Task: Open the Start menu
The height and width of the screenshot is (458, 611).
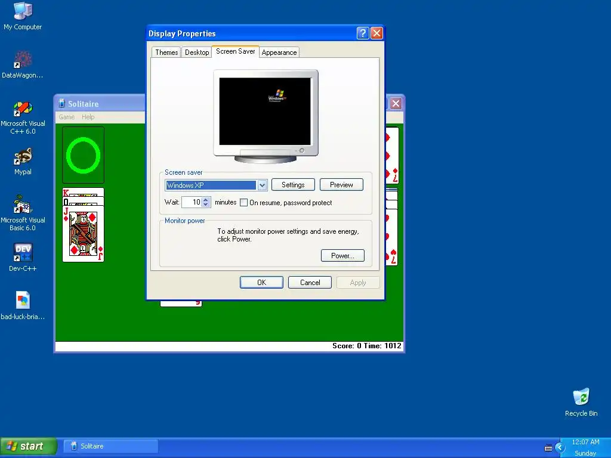Action: [x=29, y=446]
